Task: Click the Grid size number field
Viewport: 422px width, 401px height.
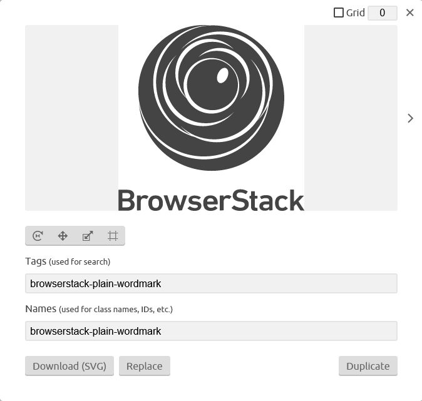Action: point(383,13)
